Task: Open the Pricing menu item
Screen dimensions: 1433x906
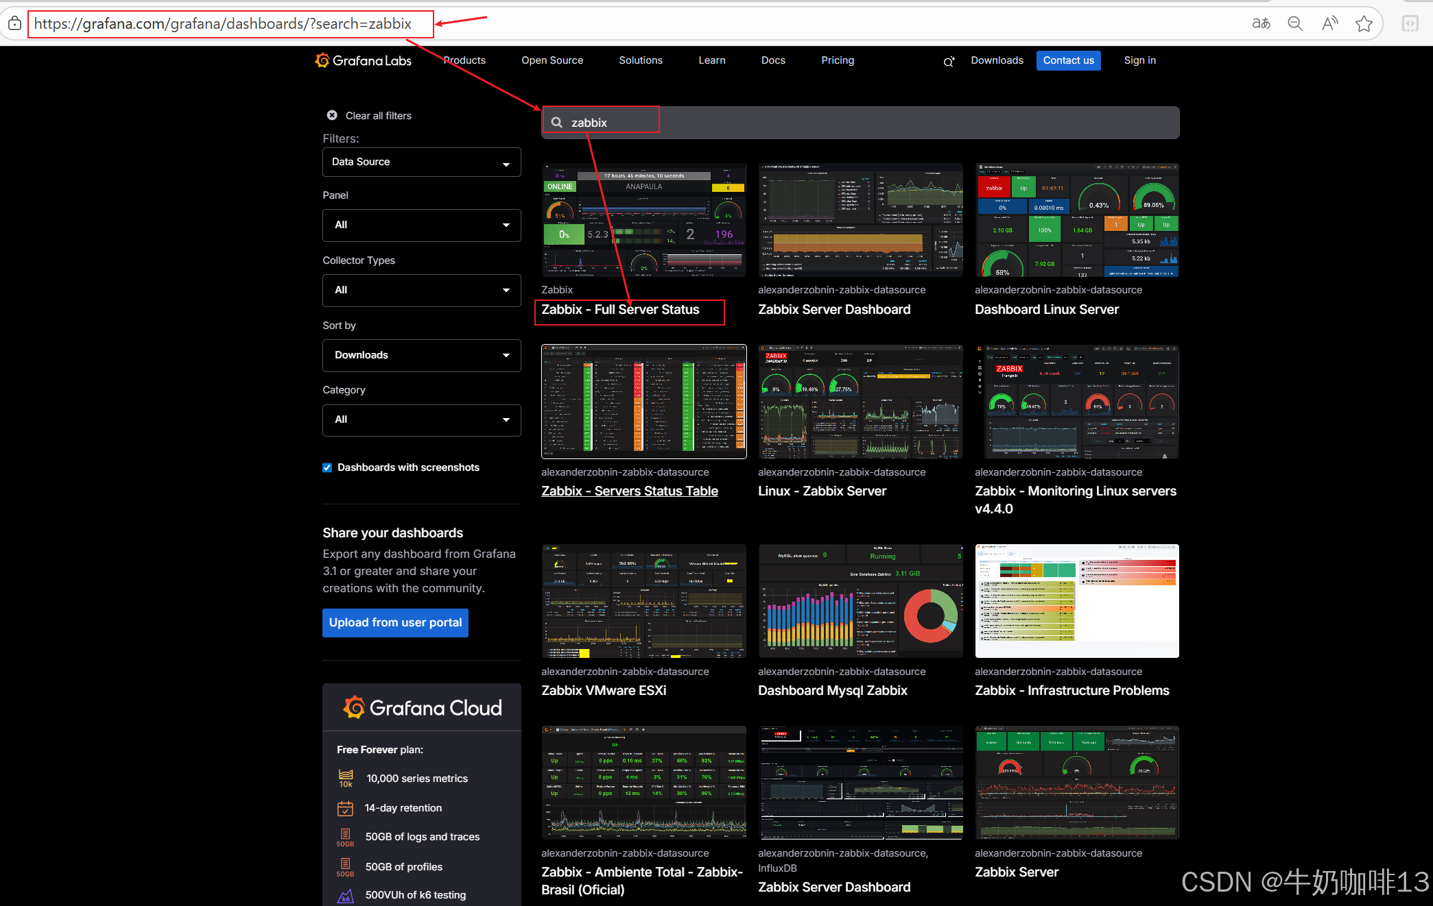Action: point(838,60)
